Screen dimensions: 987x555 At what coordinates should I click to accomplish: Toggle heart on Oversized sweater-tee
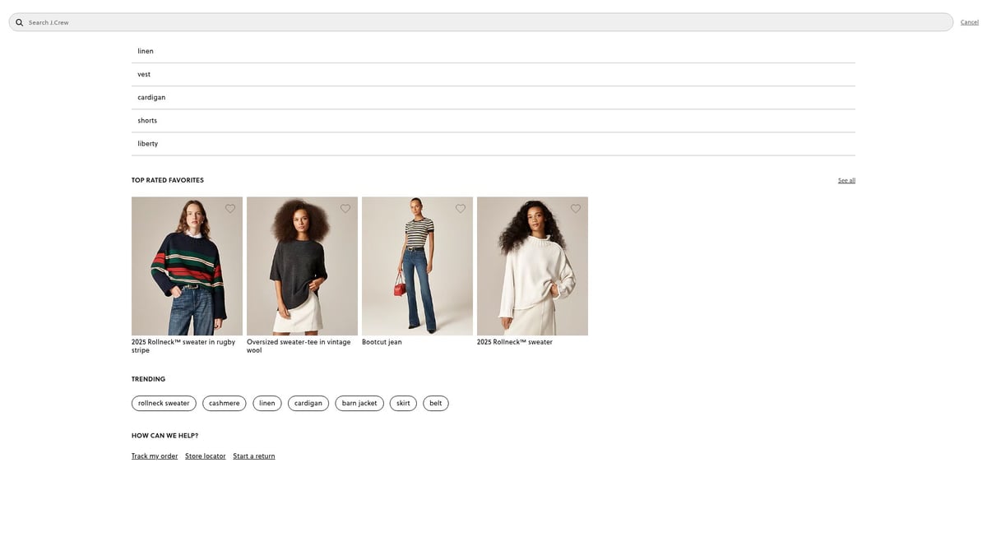345,209
